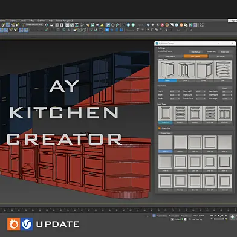Click the teapot Render icon
The height and width of the screenshot is (237, 237).
pyautogui.click(x=97, y=25)
